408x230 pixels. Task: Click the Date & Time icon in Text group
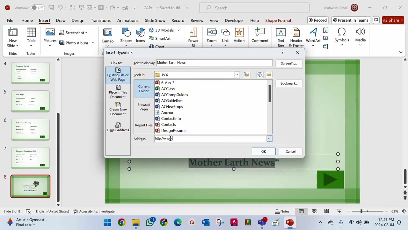pos(325,30)
